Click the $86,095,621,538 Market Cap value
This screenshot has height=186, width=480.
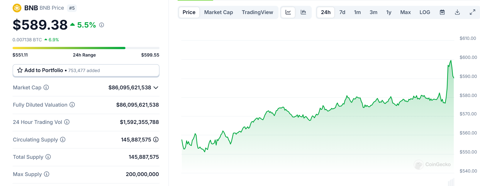point(130,88)
